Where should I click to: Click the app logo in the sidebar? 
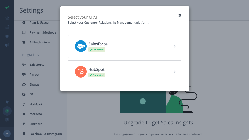(x=7, y=7)
